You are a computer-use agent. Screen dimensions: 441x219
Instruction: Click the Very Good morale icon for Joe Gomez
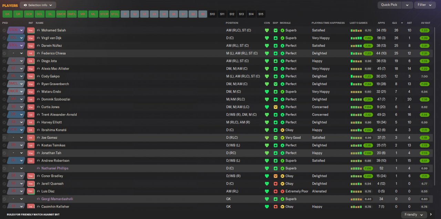pyautogui.click(x=283, y=138)
